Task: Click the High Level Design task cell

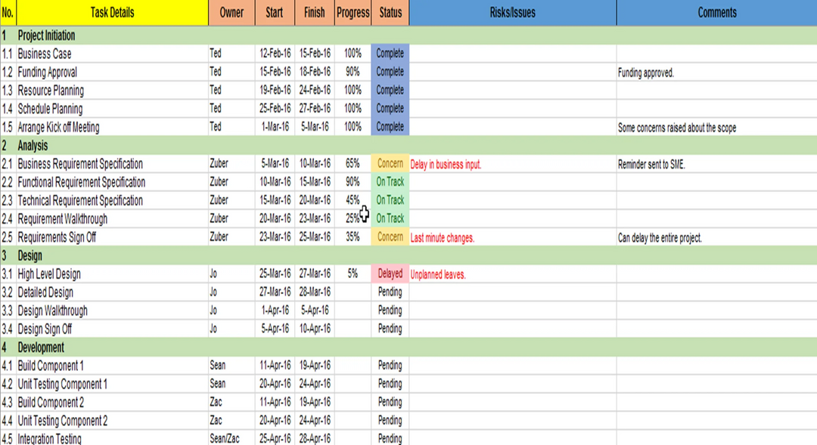Action: tap(49, 274)
